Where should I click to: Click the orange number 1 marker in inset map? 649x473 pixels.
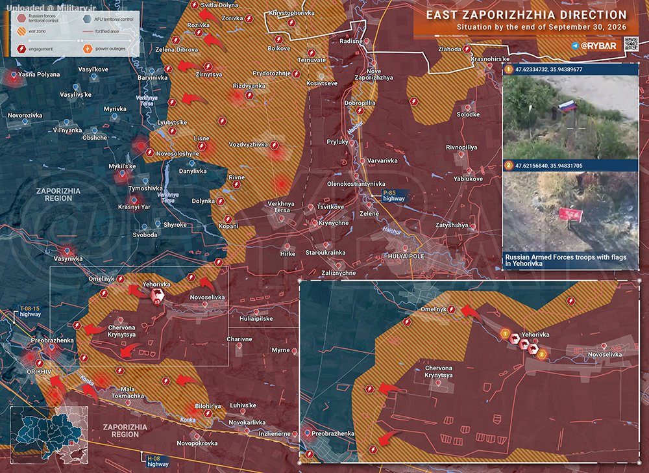point(505,334)
